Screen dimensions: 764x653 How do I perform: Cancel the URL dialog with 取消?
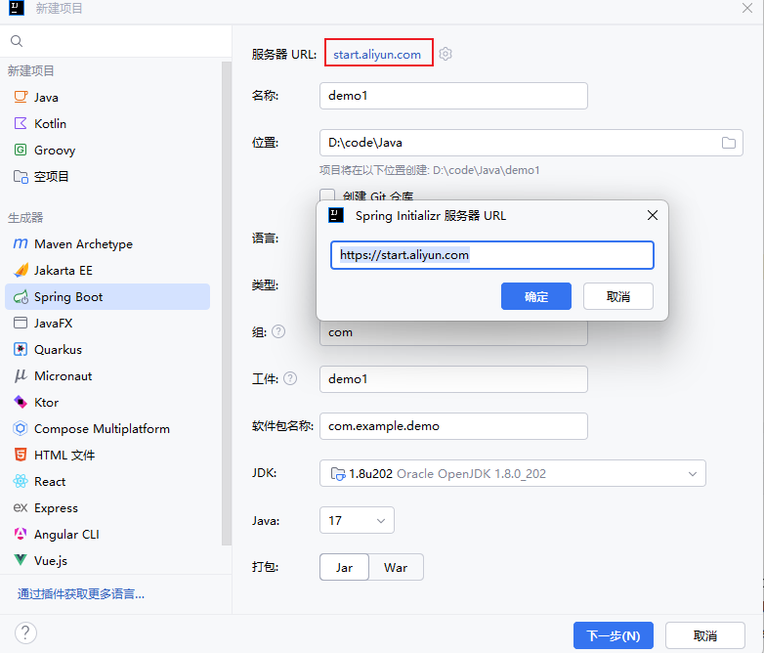[x=618, y=296]
